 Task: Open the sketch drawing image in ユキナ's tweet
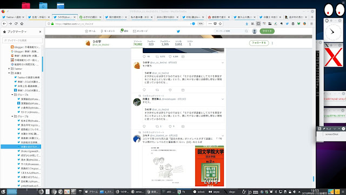click(168, 166)
